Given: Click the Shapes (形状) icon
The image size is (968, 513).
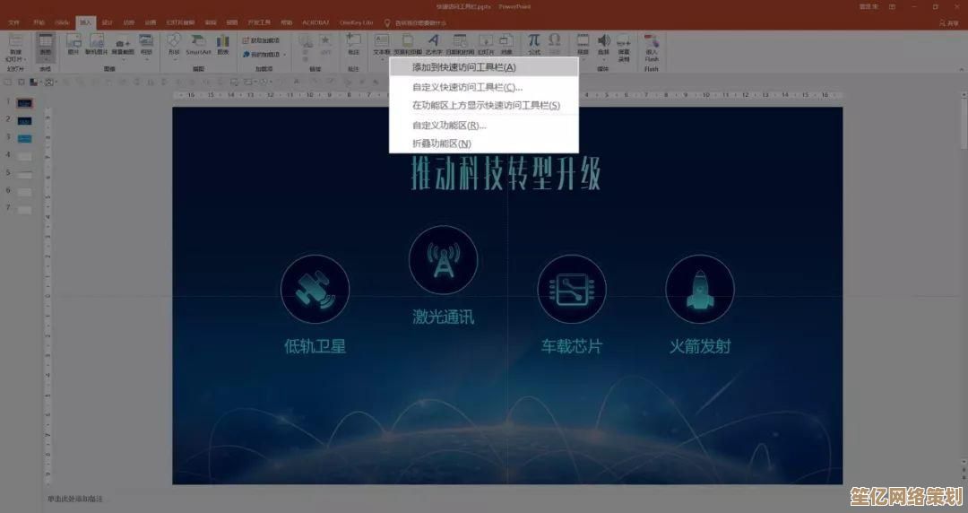Looking at the screenshot, I should [x=174, y=44].
